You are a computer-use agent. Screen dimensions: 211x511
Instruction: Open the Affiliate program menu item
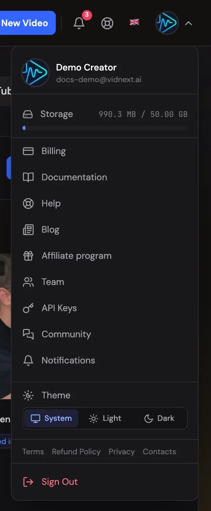click(105, 256)
